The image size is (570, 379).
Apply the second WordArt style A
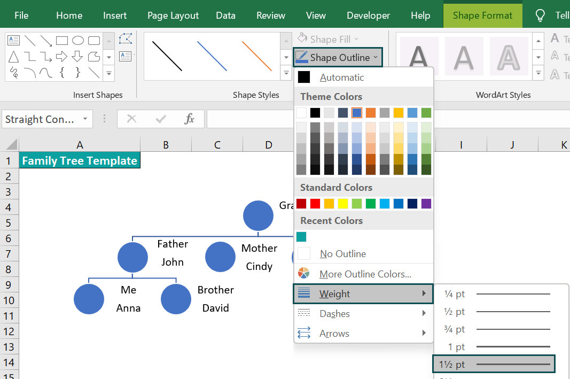point(464,56)
